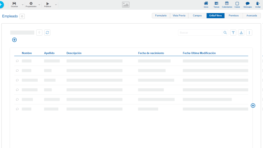263x148 pixels.
Task: Click the refresh grid icon
Action: tap(47, 33)
